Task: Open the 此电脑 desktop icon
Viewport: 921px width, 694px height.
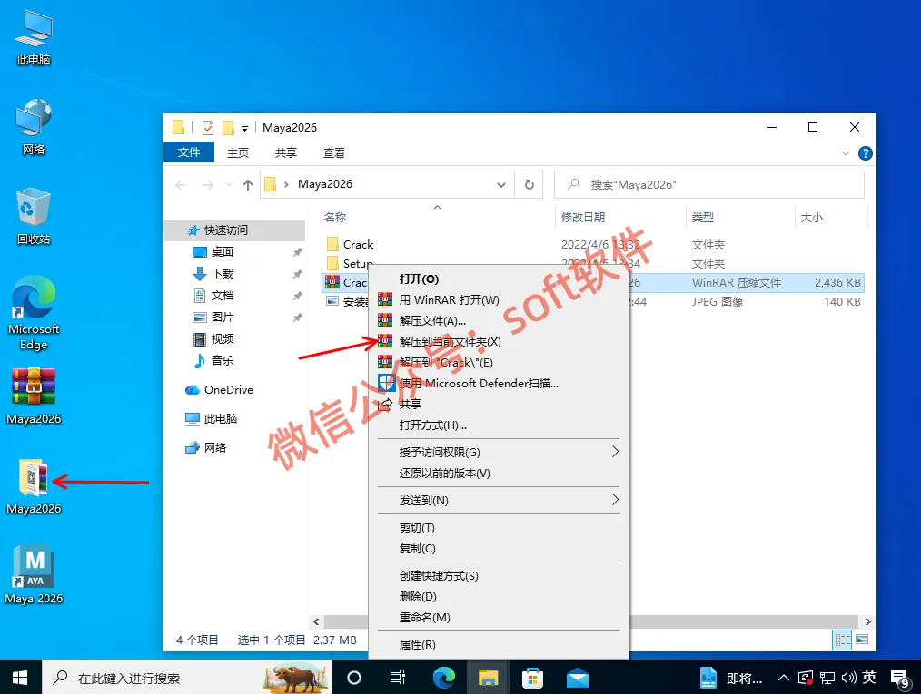Action: [x=34, y=37]
